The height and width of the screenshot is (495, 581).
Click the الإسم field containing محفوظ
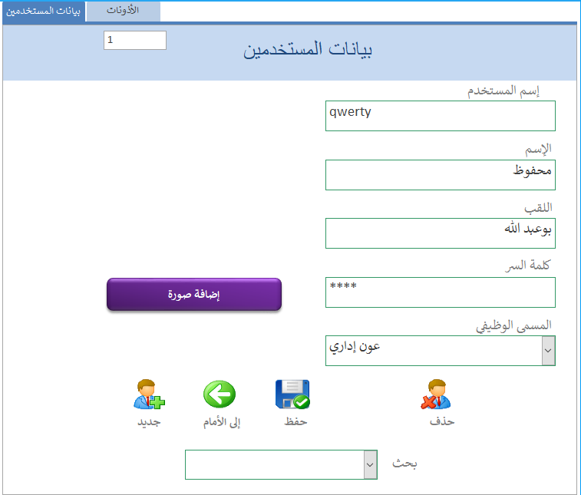pos(440,174)
